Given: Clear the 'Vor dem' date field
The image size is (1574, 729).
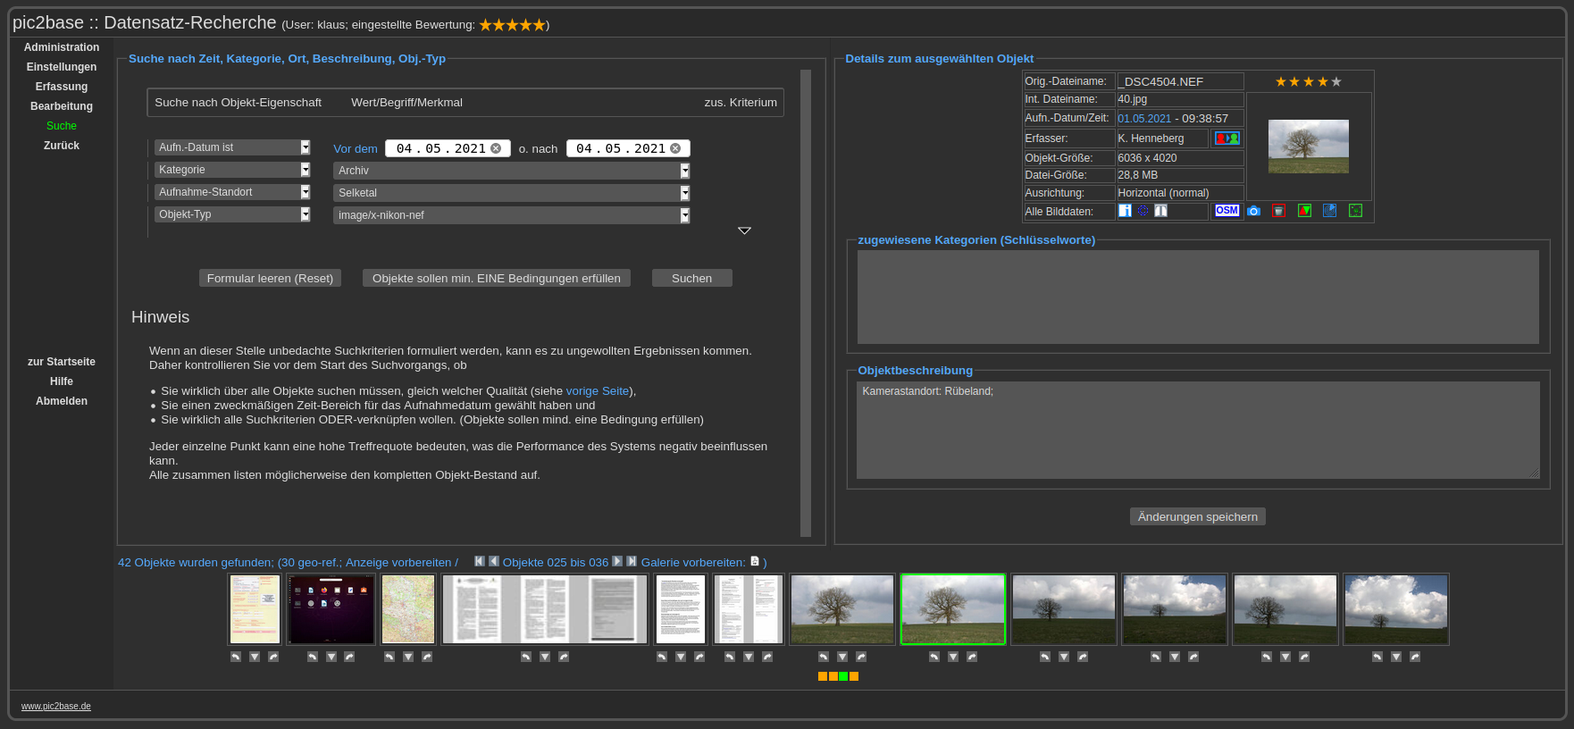Looking at the screenshot, I should point(496,149).
